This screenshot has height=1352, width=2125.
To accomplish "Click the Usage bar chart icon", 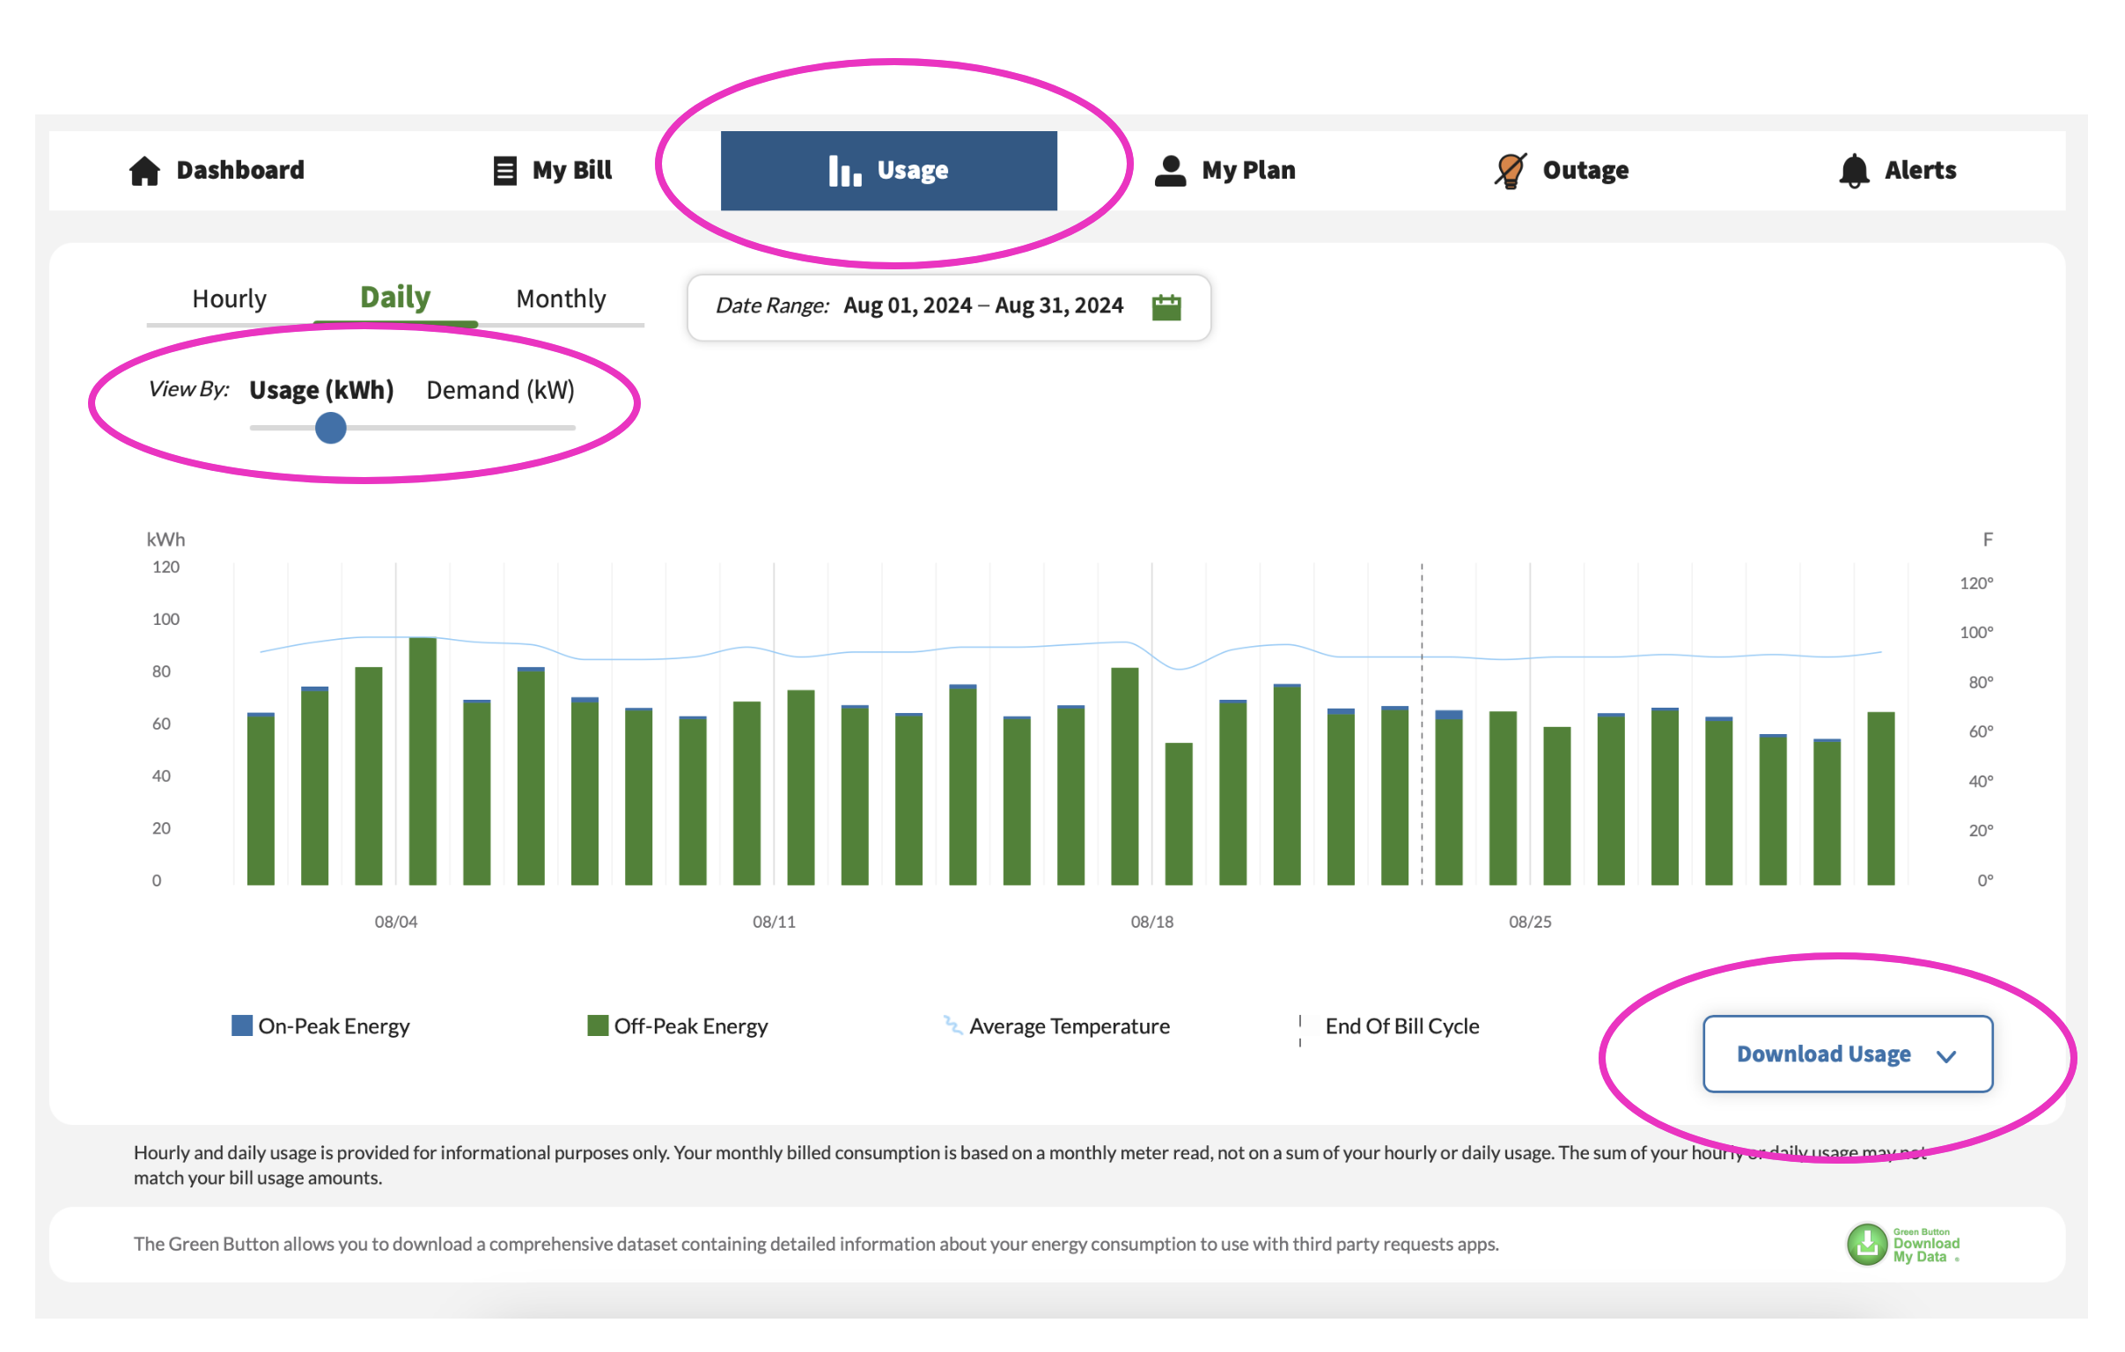I will (x=843, y=171).
